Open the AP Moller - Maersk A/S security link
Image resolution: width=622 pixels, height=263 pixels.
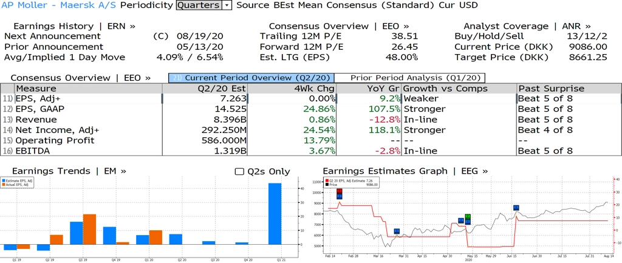60,5
